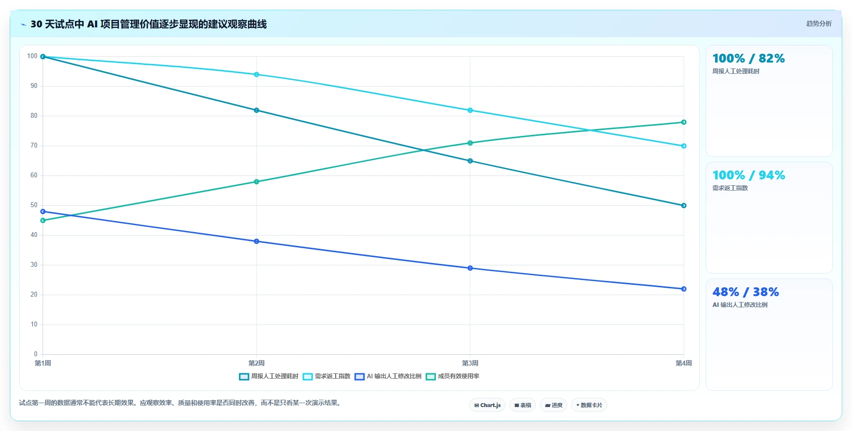Click the 100% / 94% stat value
Viewport: 852px width, 431px height.
point(748,175)
